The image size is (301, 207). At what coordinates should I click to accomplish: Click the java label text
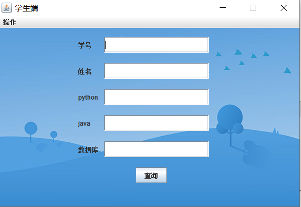tap(84, 124)
